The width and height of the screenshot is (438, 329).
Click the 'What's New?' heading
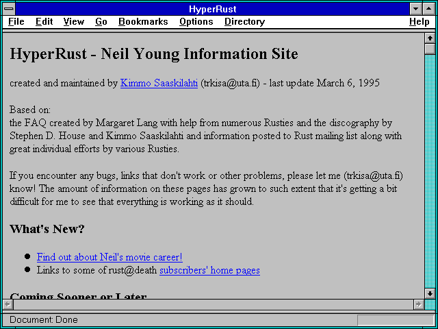[x=47, y=229]
